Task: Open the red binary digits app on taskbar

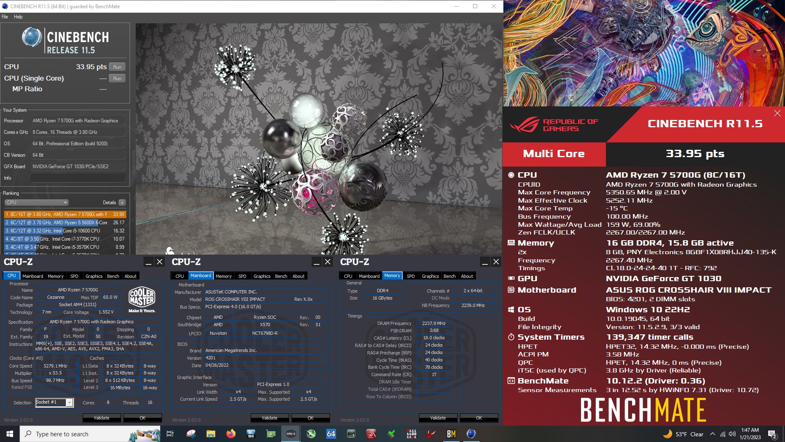Action: pyautogui.click(x=411, y=434)
